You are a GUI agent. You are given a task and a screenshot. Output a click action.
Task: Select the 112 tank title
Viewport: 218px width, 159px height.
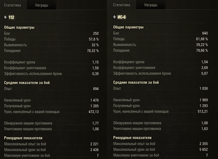coord(11,17)
